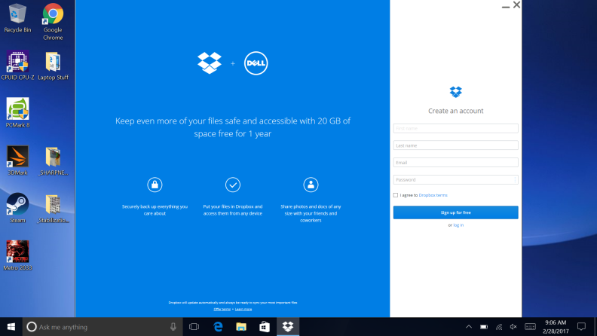Agree to Dropbox terms checkbox

pos(396,195)
